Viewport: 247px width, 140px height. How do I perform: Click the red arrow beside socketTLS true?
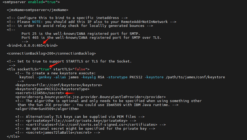point(54,65)
